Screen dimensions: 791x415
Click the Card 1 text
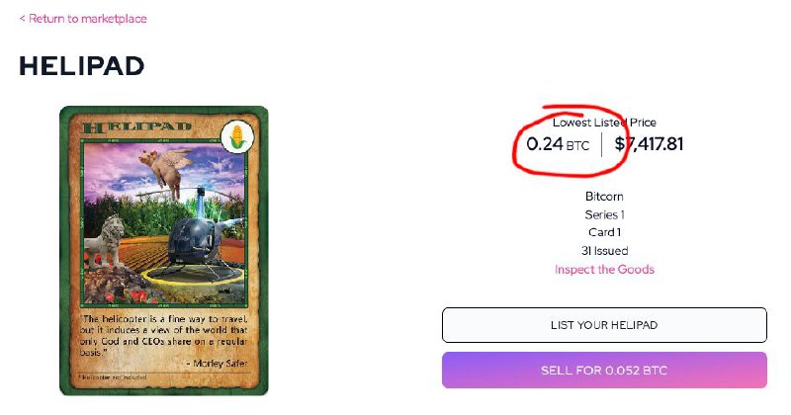(604, 232)
